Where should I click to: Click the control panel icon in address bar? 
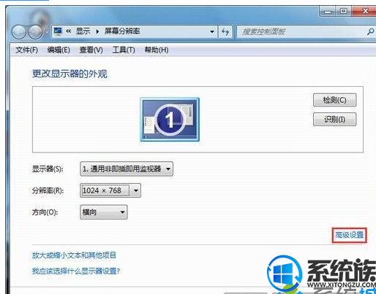(58, 31)
